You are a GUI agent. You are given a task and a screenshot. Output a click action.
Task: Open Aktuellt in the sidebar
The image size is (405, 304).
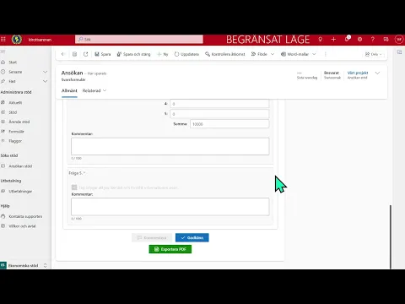(x=15, y=103)
